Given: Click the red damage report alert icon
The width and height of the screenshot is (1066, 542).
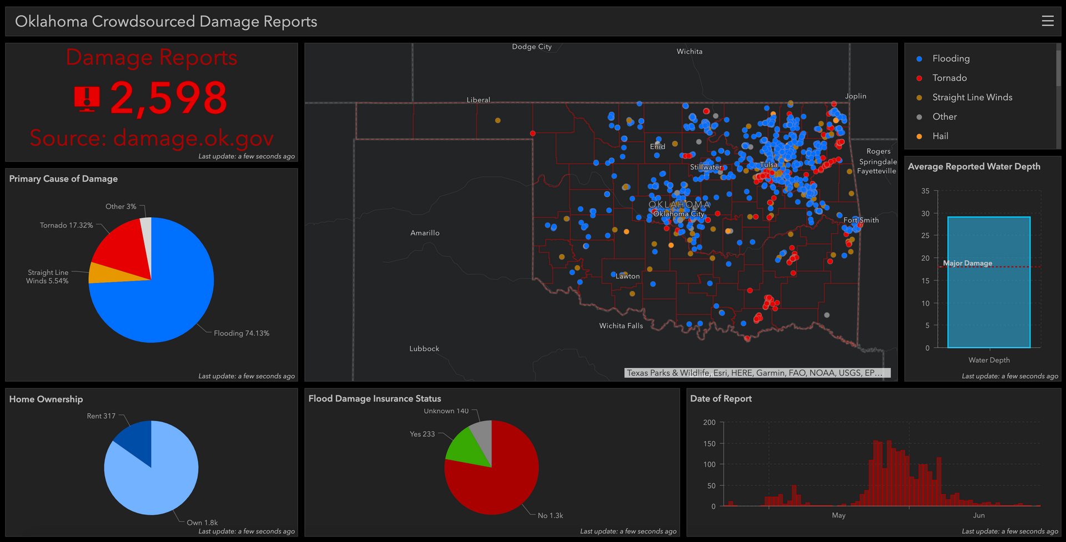Looking at the screenshot, I should click(87, 98).
